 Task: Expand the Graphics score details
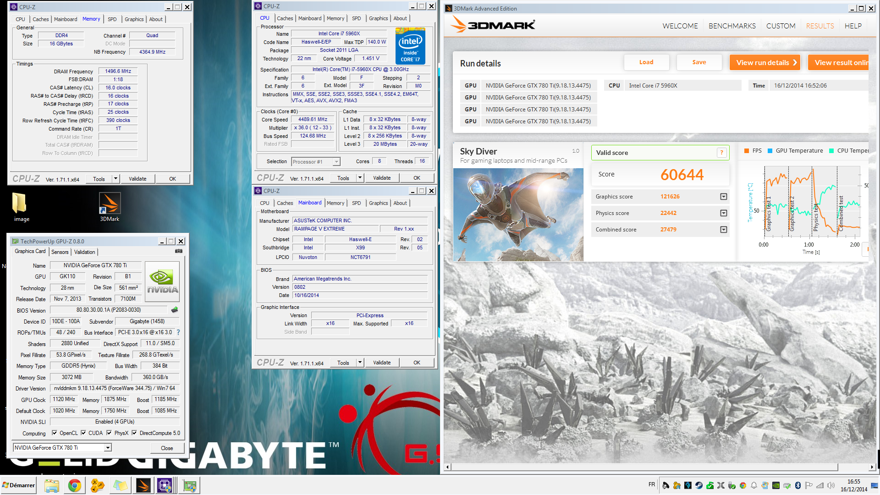(x=724, y=197)
